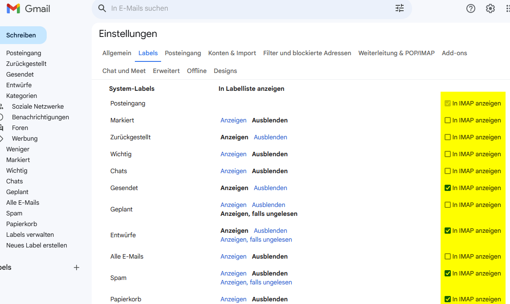Go to the Designs settings tab
The height and width of the screenshot is (304, 510).
point(225,71)
